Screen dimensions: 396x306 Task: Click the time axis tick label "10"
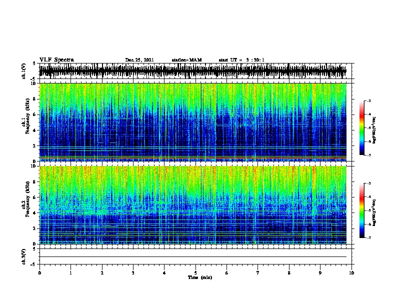click(x=351, y=273)
